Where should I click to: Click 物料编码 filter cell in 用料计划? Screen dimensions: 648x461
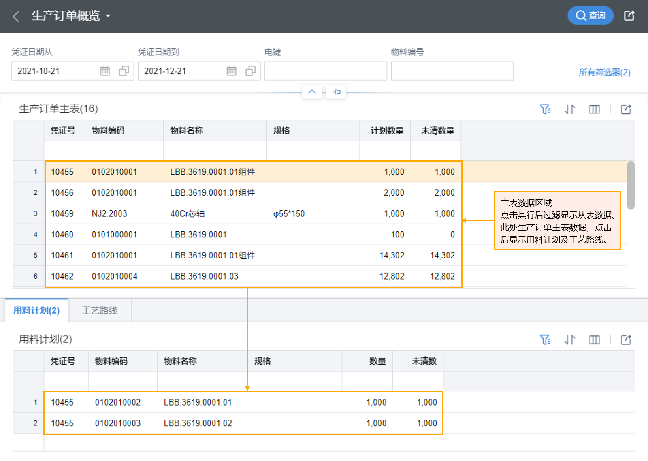(x=123, y=381)
